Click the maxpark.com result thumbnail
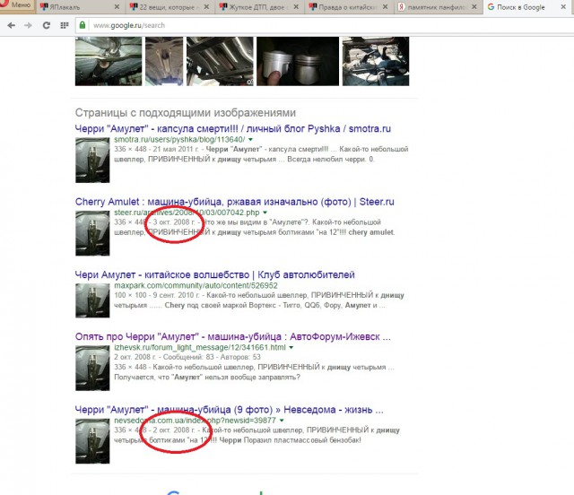 [x=92, y=300]
